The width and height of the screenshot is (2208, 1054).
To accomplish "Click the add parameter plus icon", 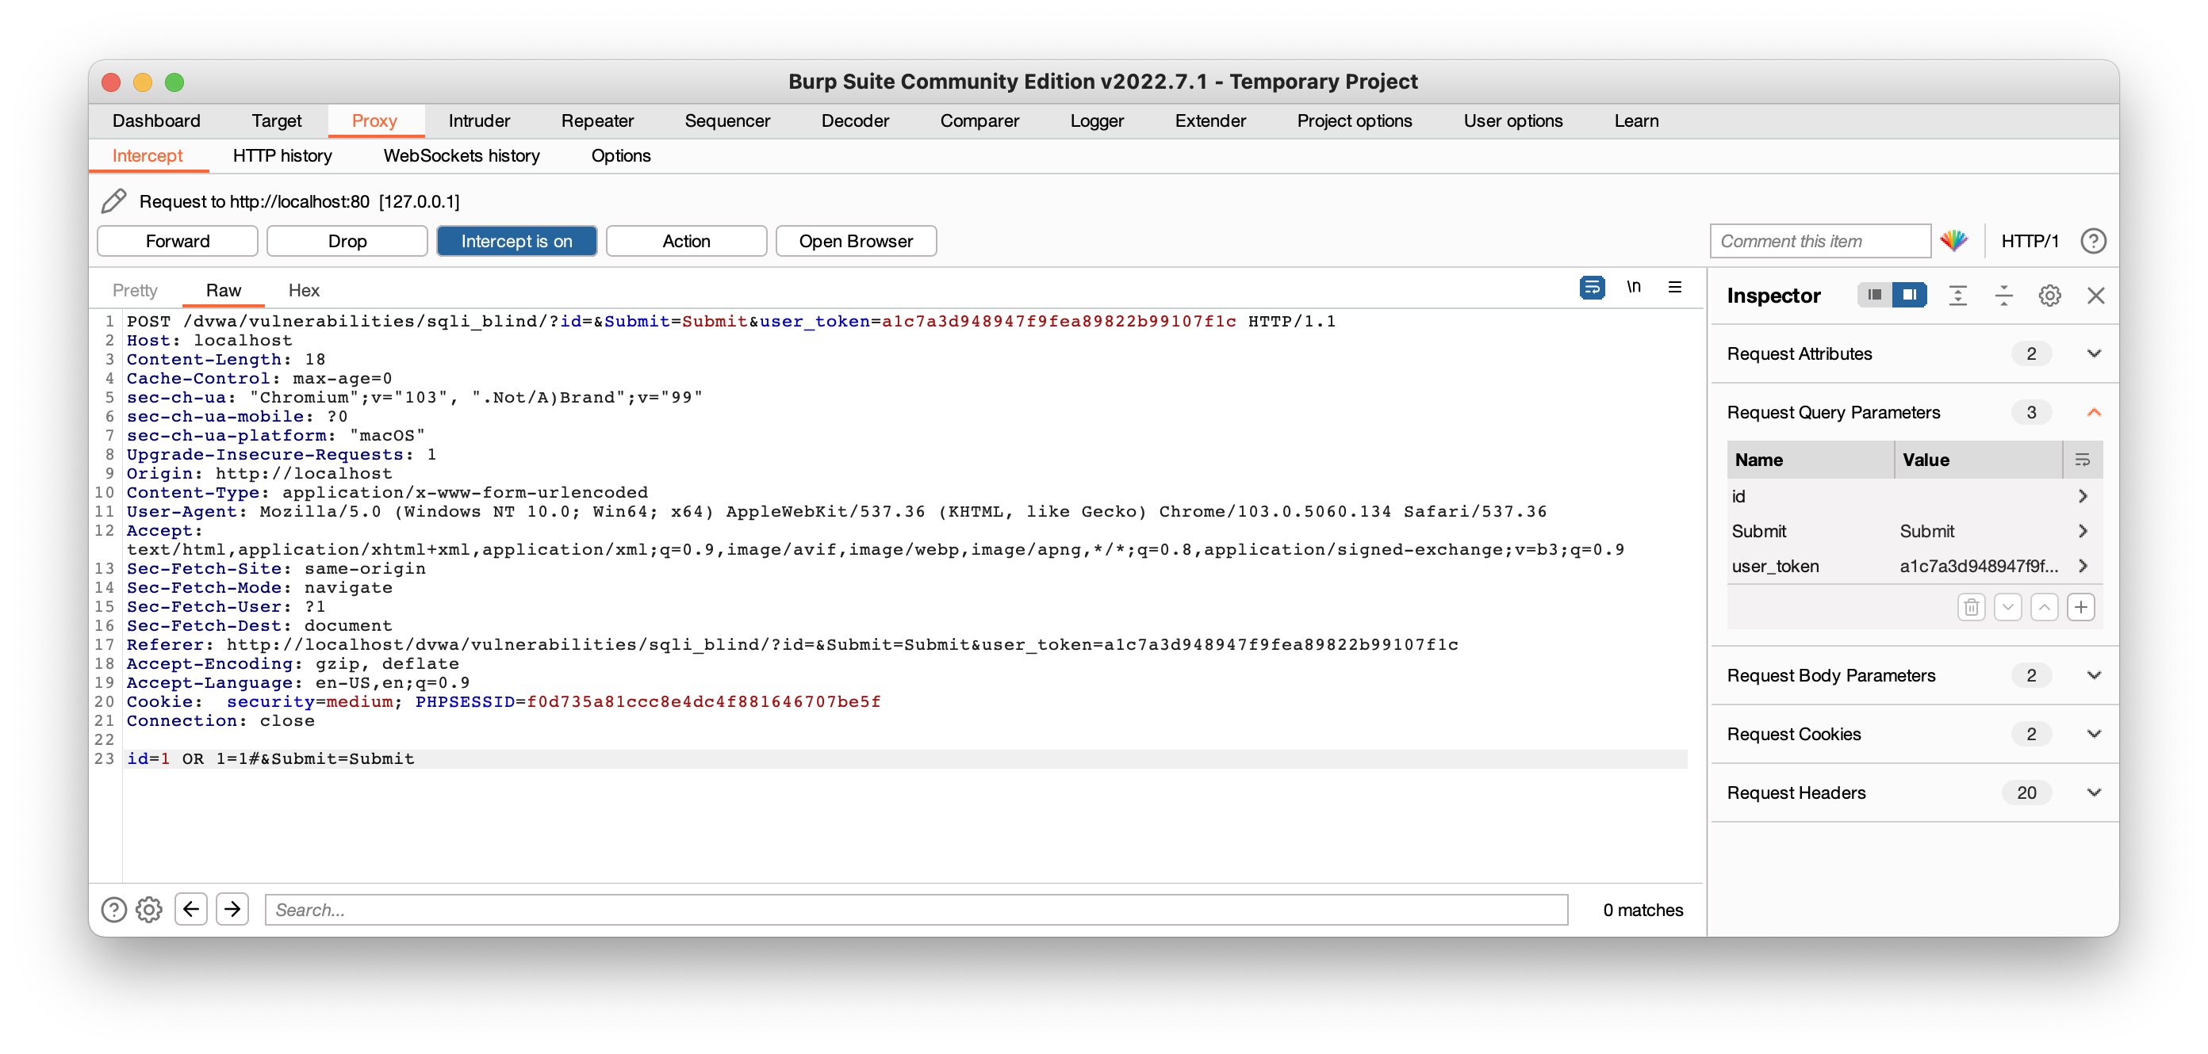I will [2081, 607].
